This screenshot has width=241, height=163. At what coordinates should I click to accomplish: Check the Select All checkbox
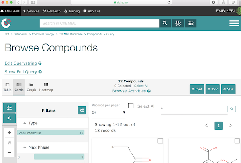coord(131,106)
